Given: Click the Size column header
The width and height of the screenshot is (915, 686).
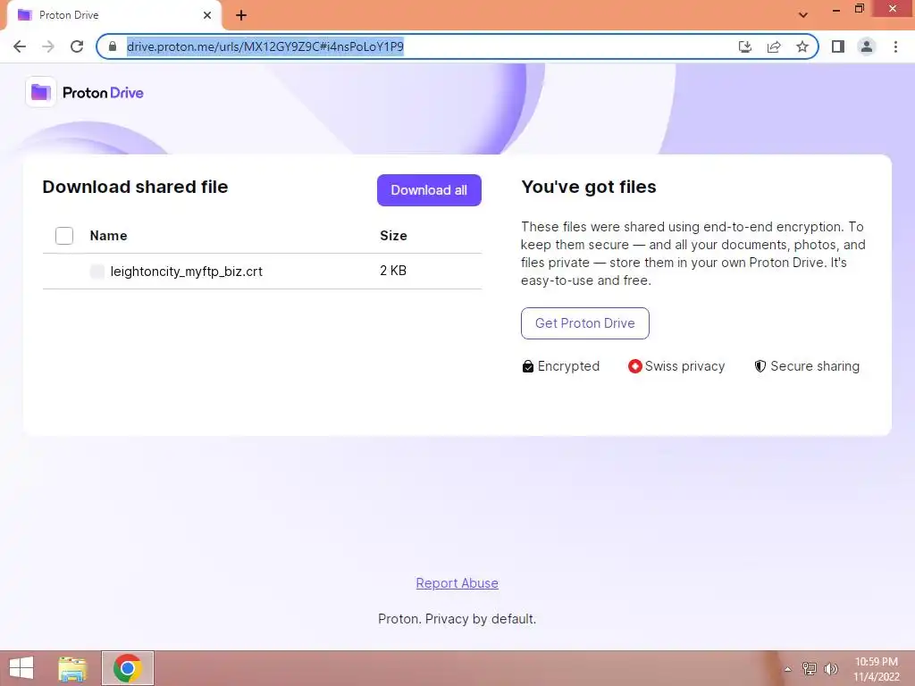Looking at the screenshot, I should pyautogui.click(x=393, y=236).
